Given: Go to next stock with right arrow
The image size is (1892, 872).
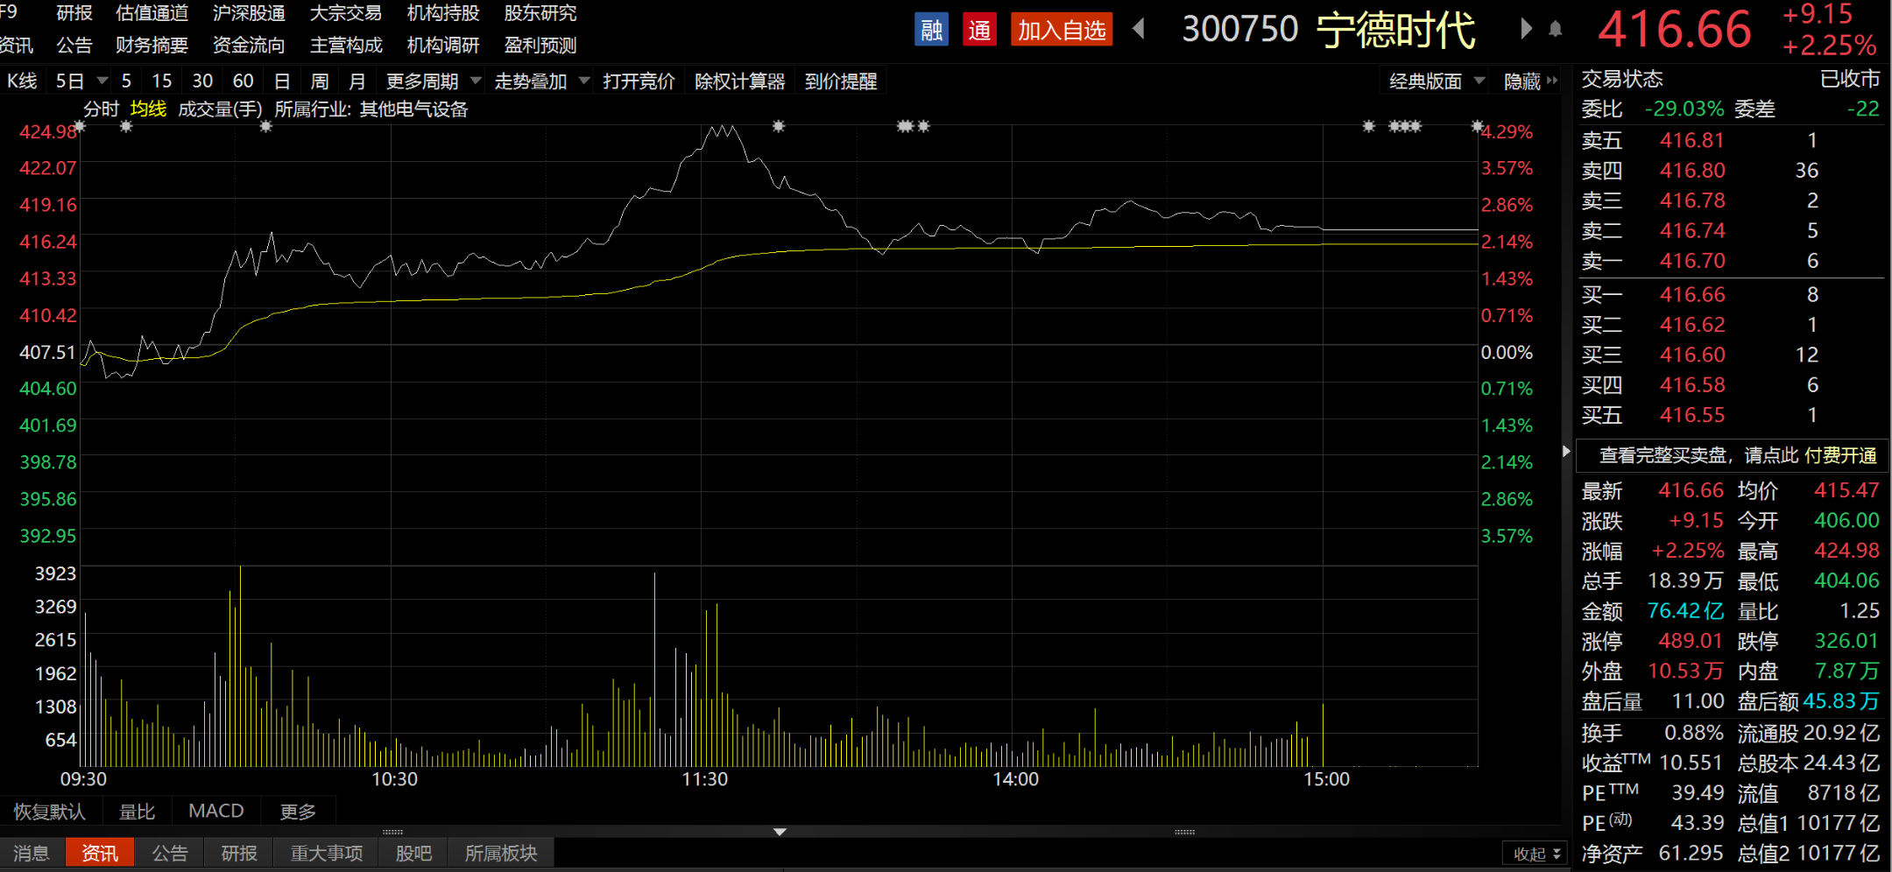Looking at the screenshot, I should pyautogui.click(x=1527, y=29).
